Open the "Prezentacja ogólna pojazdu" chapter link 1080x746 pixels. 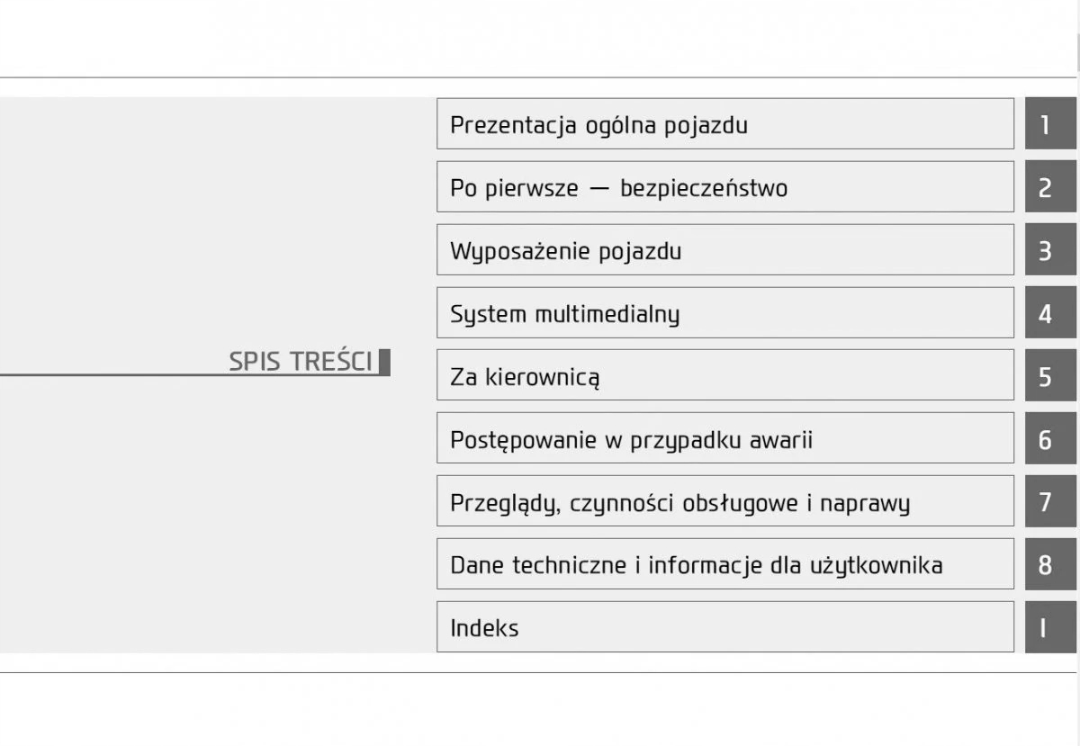(x=724, y=124)
